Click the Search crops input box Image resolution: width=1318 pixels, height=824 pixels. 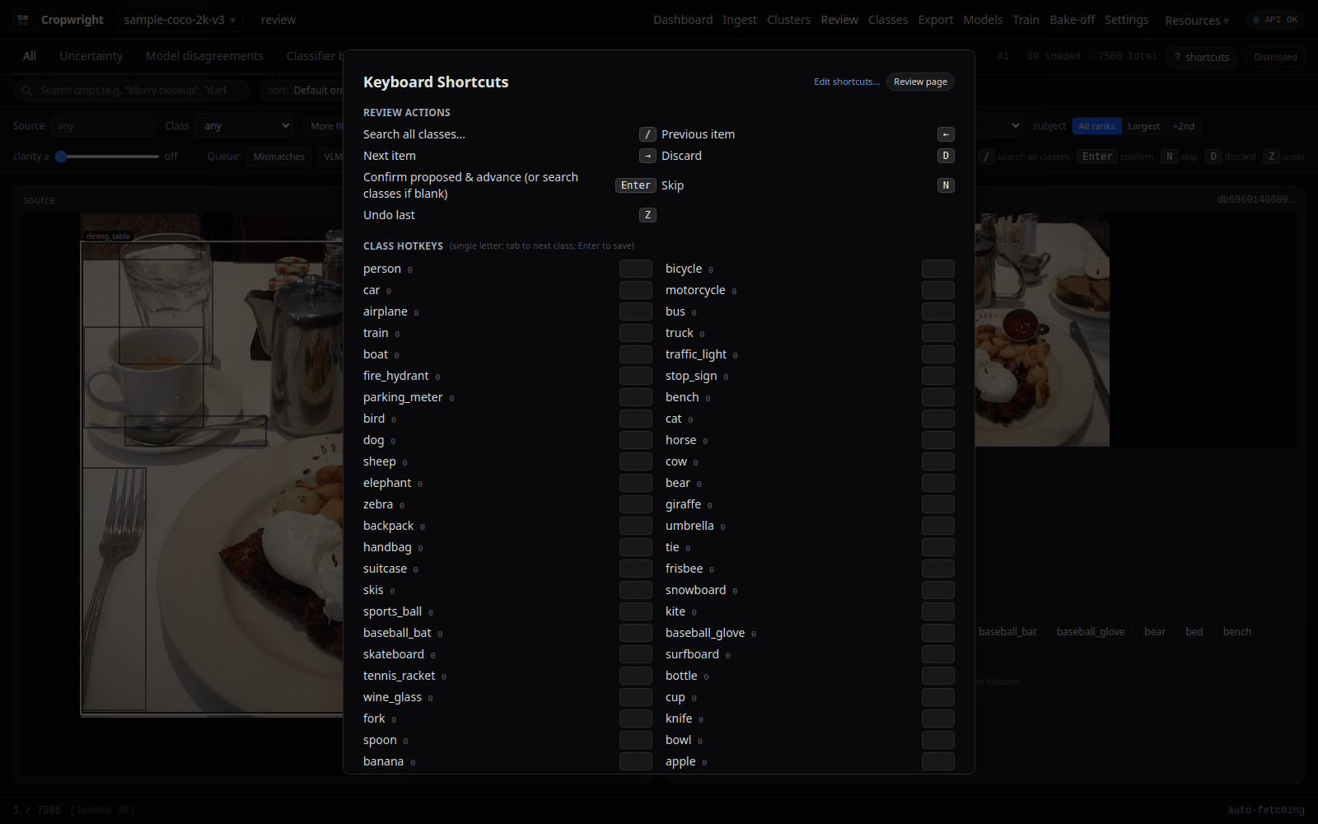[x=132, y=91]
